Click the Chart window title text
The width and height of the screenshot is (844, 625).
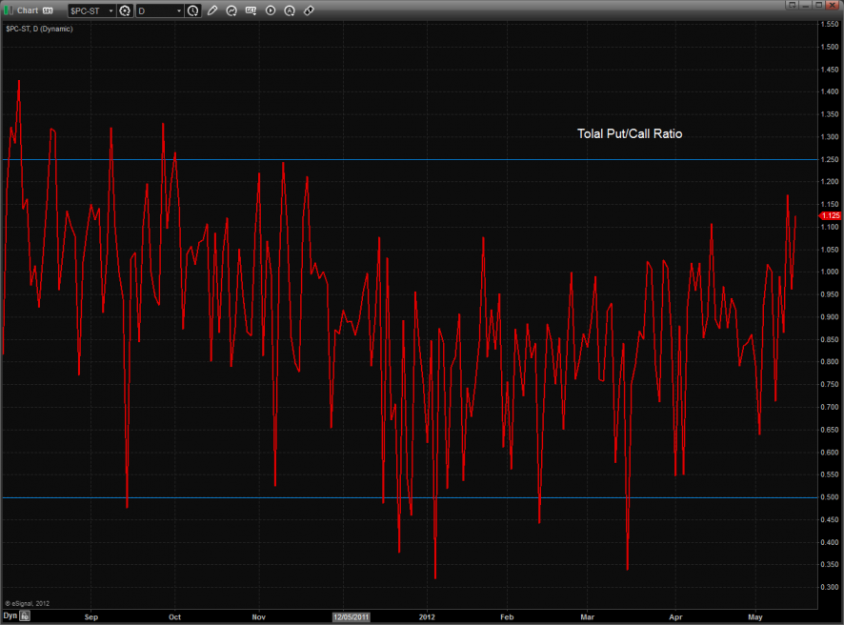28,10
